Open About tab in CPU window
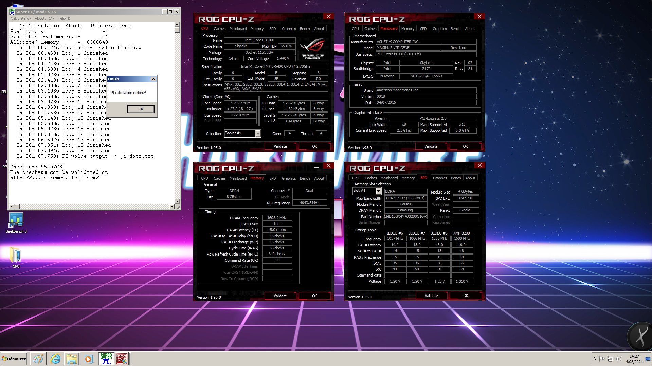Screen dimensions: 652x366 point(319,29)
